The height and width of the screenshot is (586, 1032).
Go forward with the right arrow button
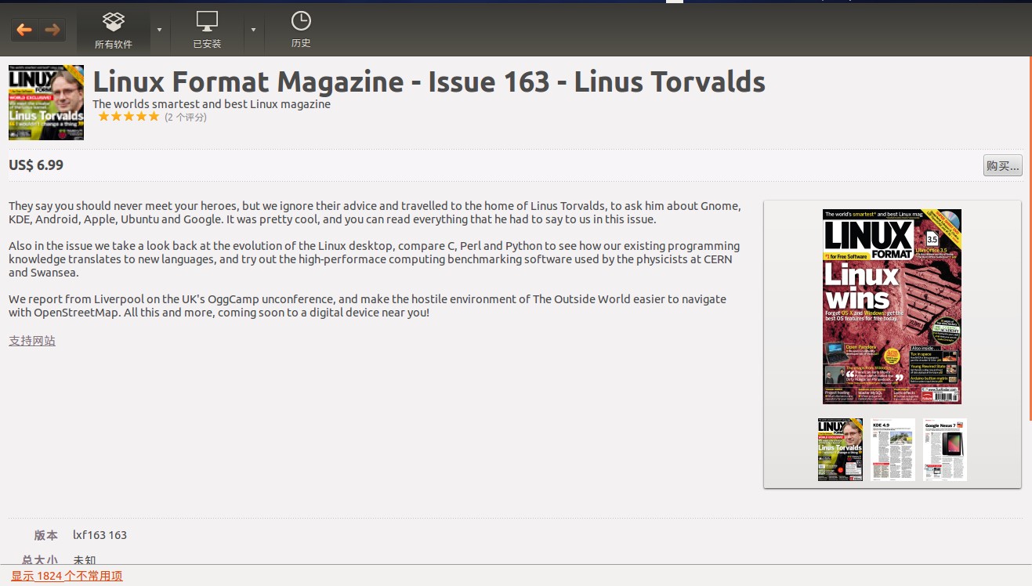tap(53, 30)
